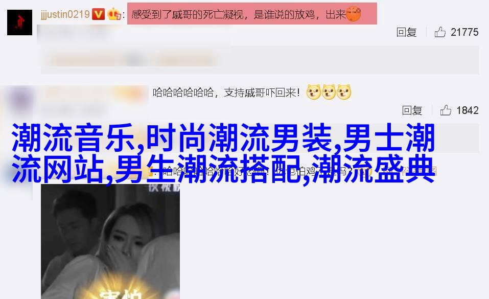
Task: Reply to the comment with 21775 likes
Action: coord(406,32)
